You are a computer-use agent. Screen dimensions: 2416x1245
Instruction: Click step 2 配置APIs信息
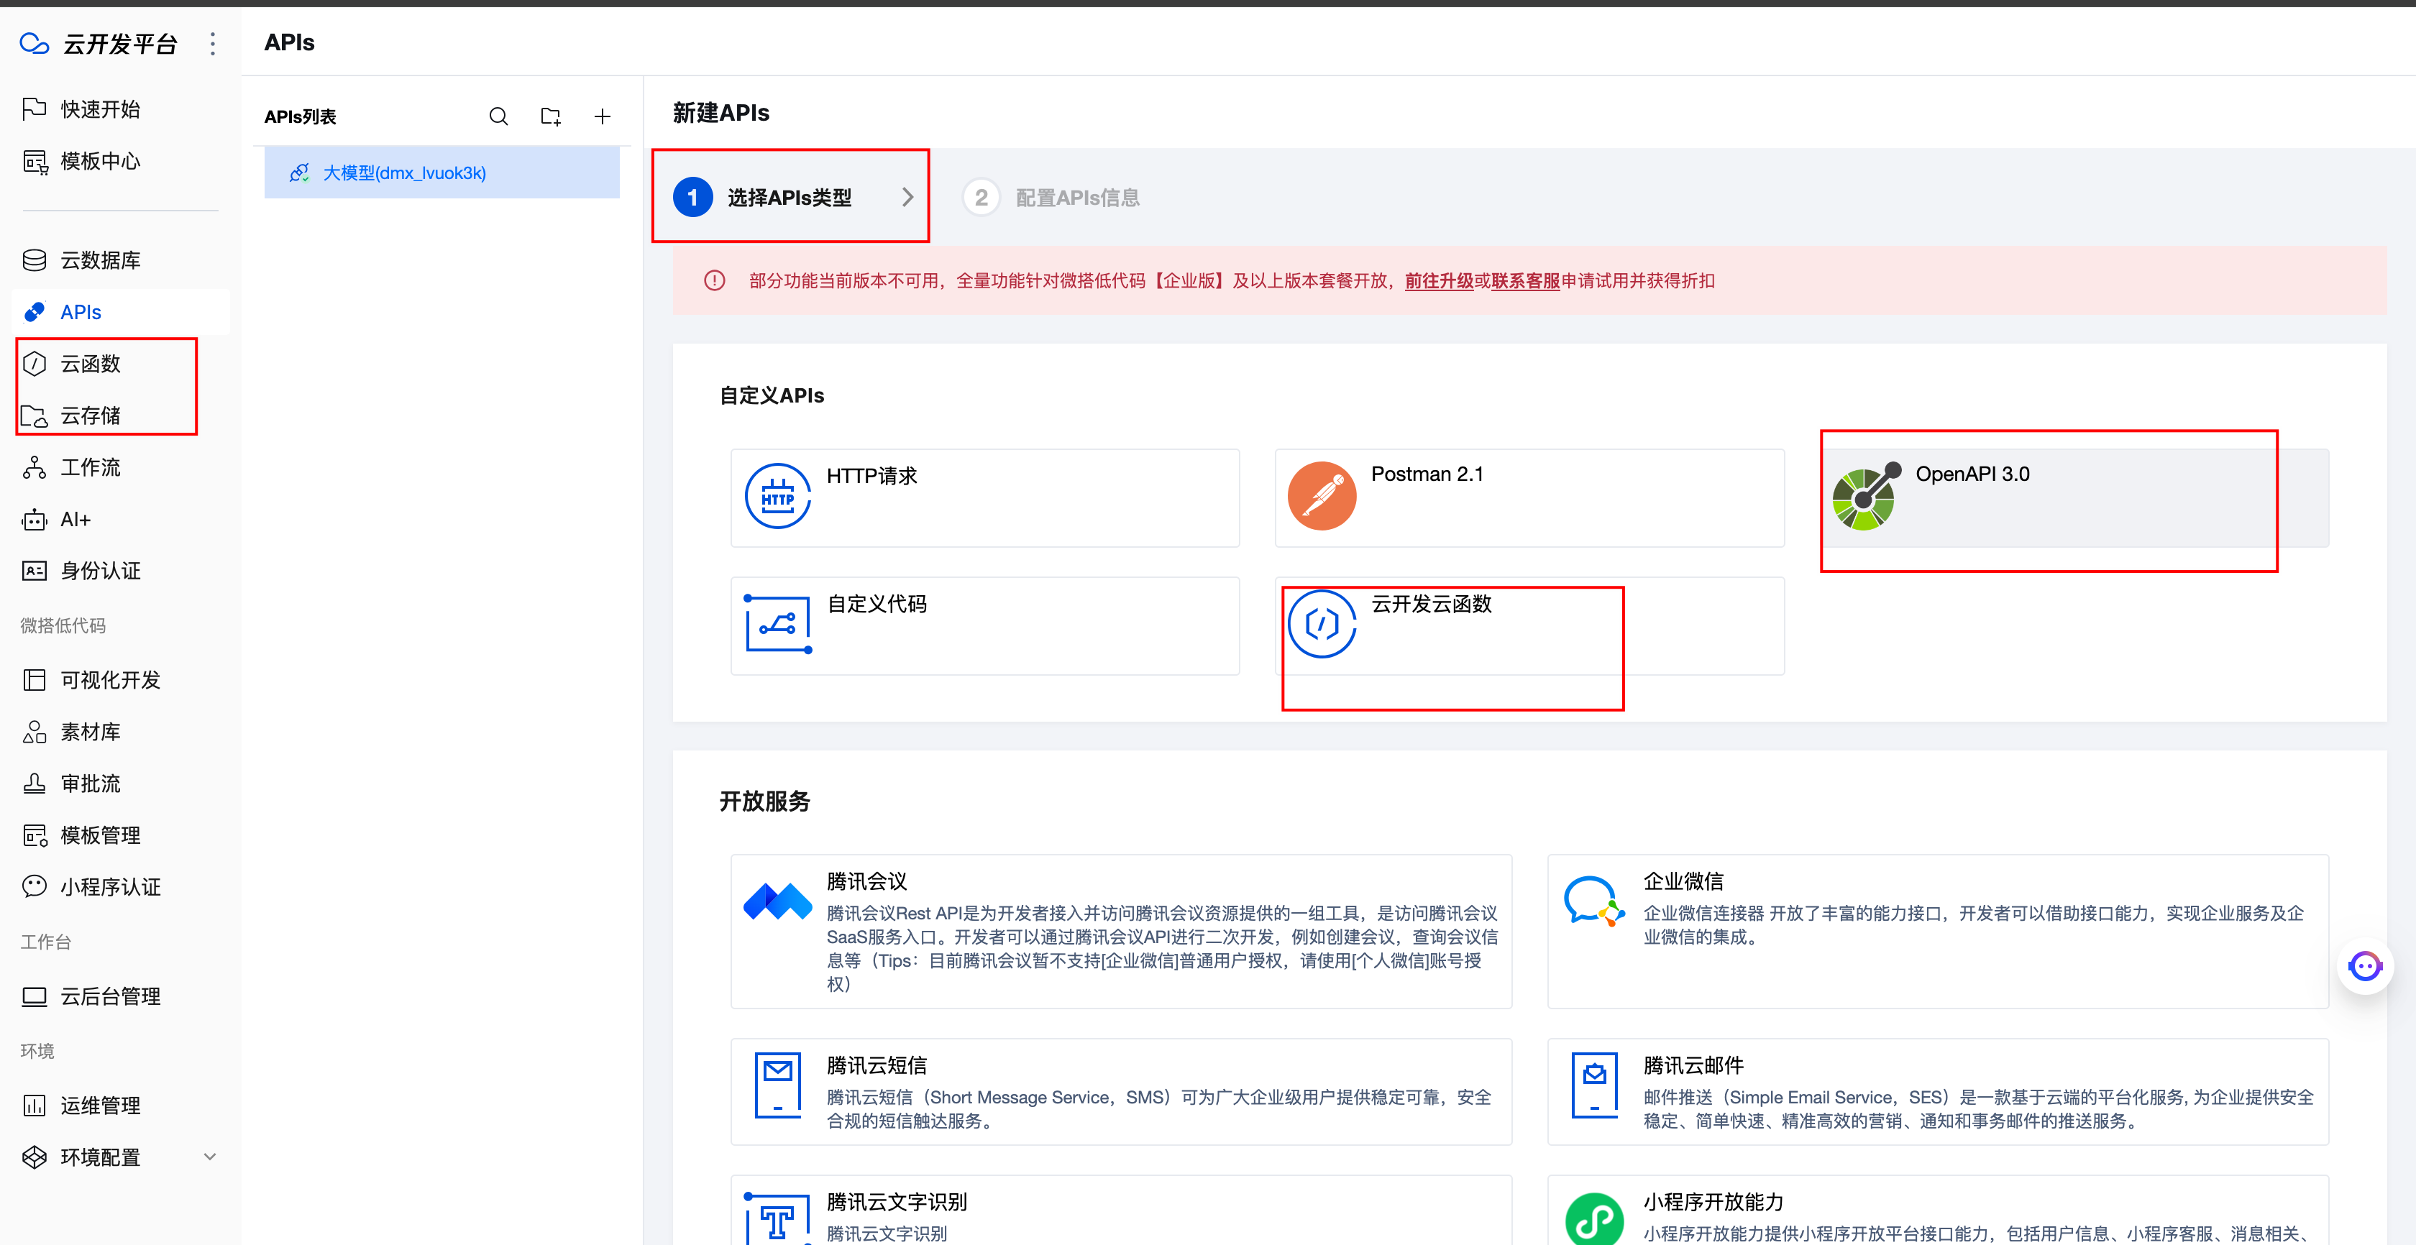coord(1051,198)
